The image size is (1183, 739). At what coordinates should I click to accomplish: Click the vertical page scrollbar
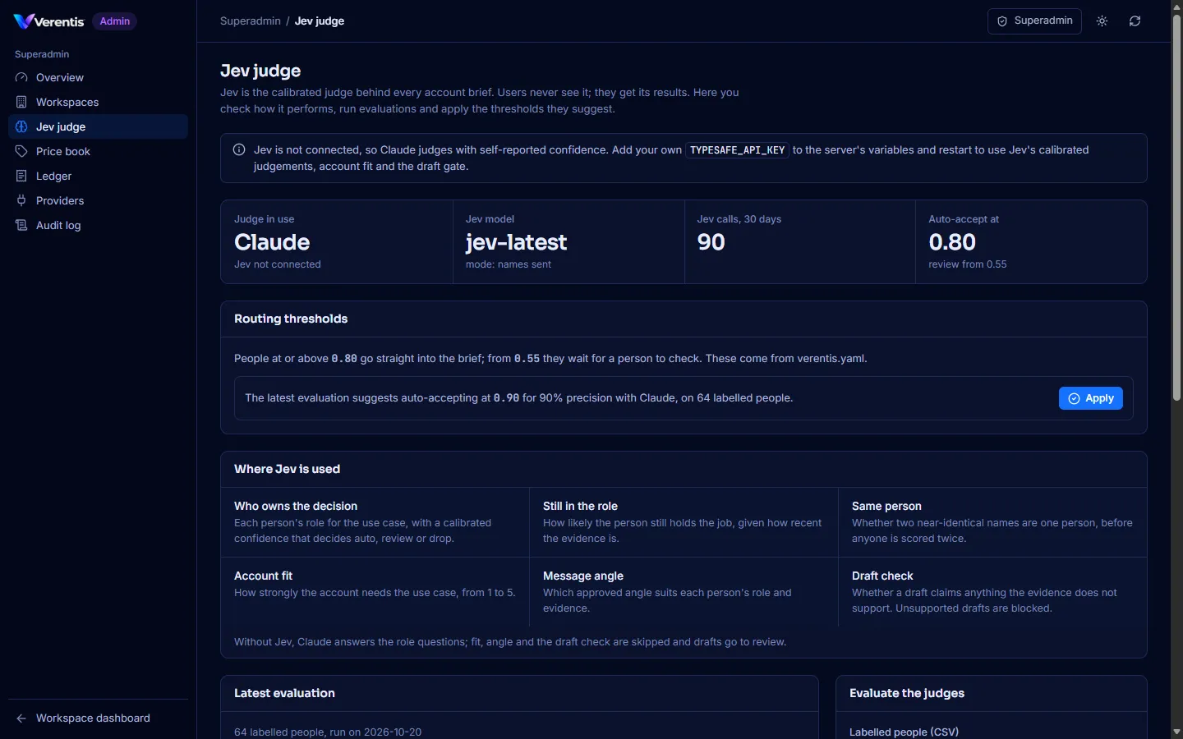1176,208
